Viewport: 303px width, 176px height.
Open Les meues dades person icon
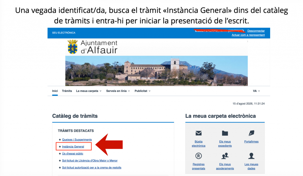[x=251, y=156]
